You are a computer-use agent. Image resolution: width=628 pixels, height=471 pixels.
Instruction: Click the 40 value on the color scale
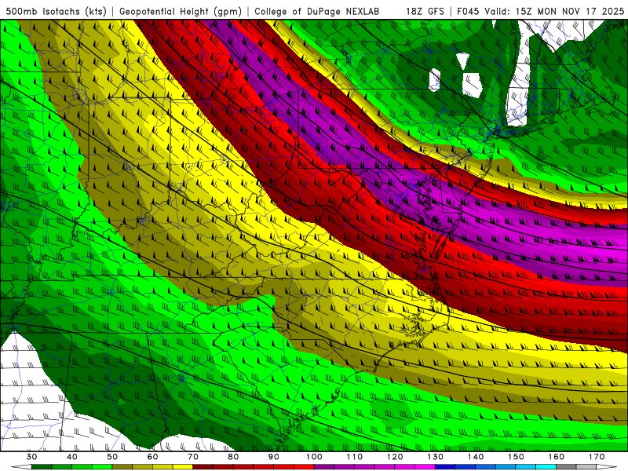(72, 457)
